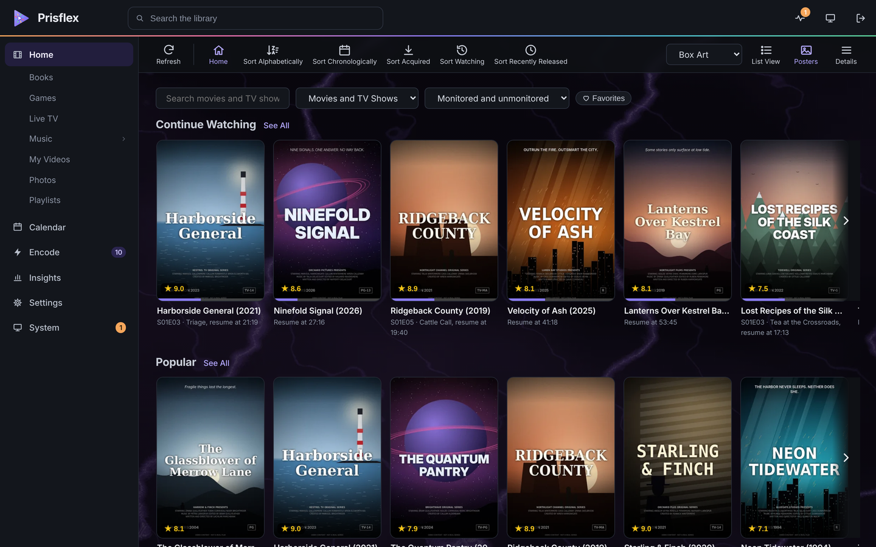The width and height of the screenshot is (876, 547).
Task: Click the cast screen monitor icon
Action: [830, 18]
